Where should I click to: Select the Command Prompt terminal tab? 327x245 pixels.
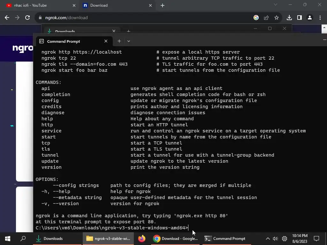tap(74, 41)
